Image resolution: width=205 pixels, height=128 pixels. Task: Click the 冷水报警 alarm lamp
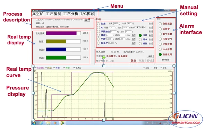[160, 49]
